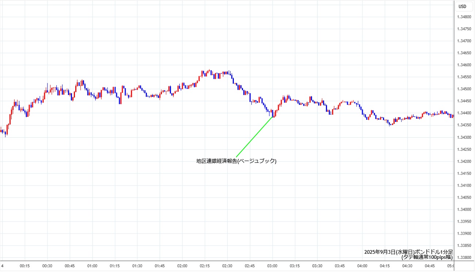Image resolution: width=475 pixels, height=272 pixels.
Task: Click the 1.34450 price level label
Action: tap(464, 101)
